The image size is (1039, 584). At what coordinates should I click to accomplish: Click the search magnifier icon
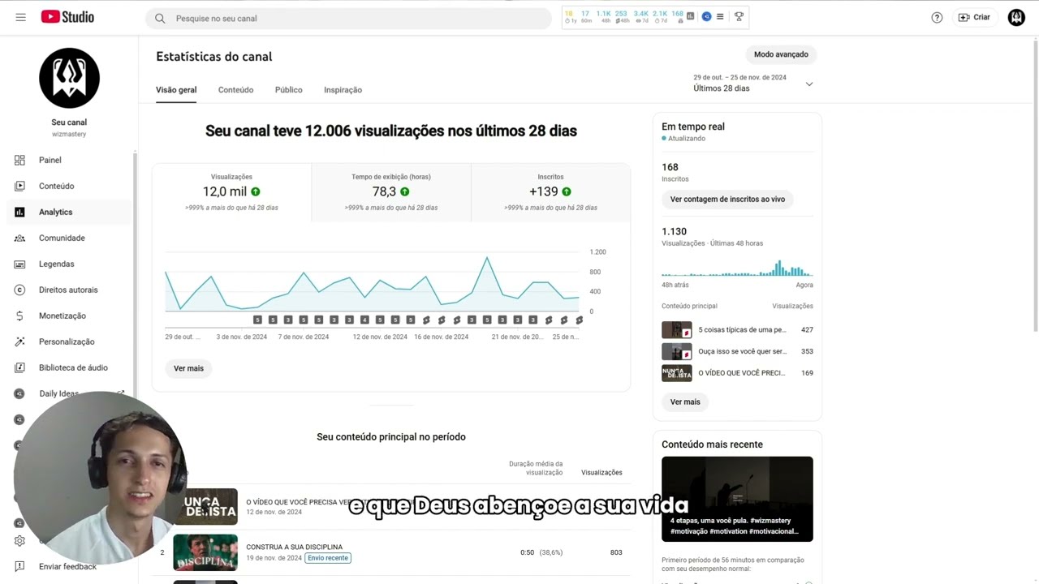(160, 18)
